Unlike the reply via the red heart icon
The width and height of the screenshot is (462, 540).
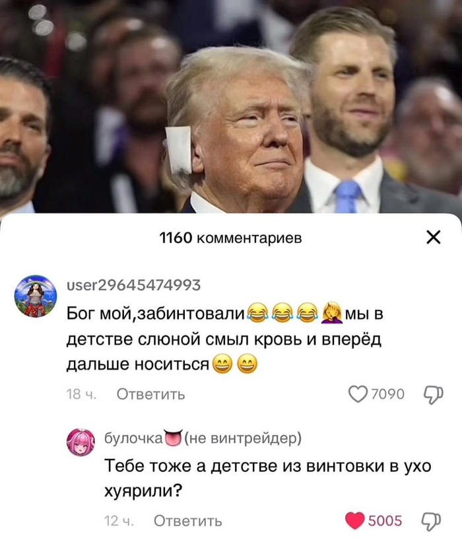[x=354, y=521]
